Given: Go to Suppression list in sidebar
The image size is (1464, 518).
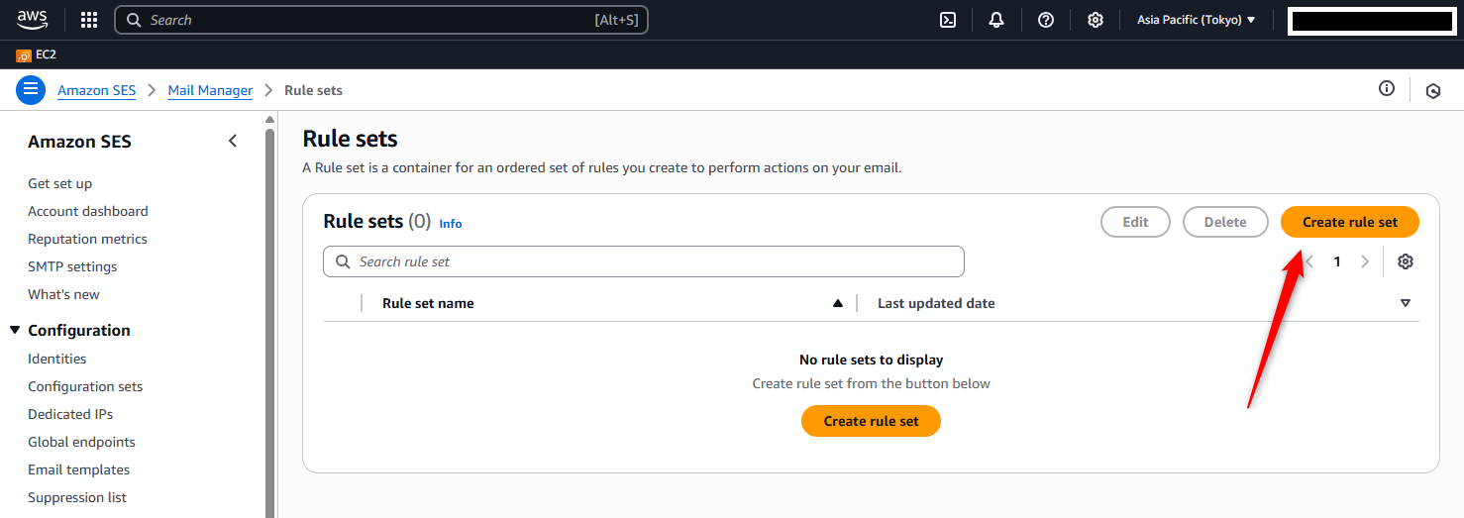Looking at the screenshot, I should click(77, 497).
